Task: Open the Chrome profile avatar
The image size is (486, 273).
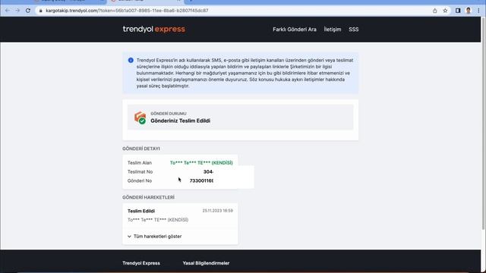Action: (469, 11)
